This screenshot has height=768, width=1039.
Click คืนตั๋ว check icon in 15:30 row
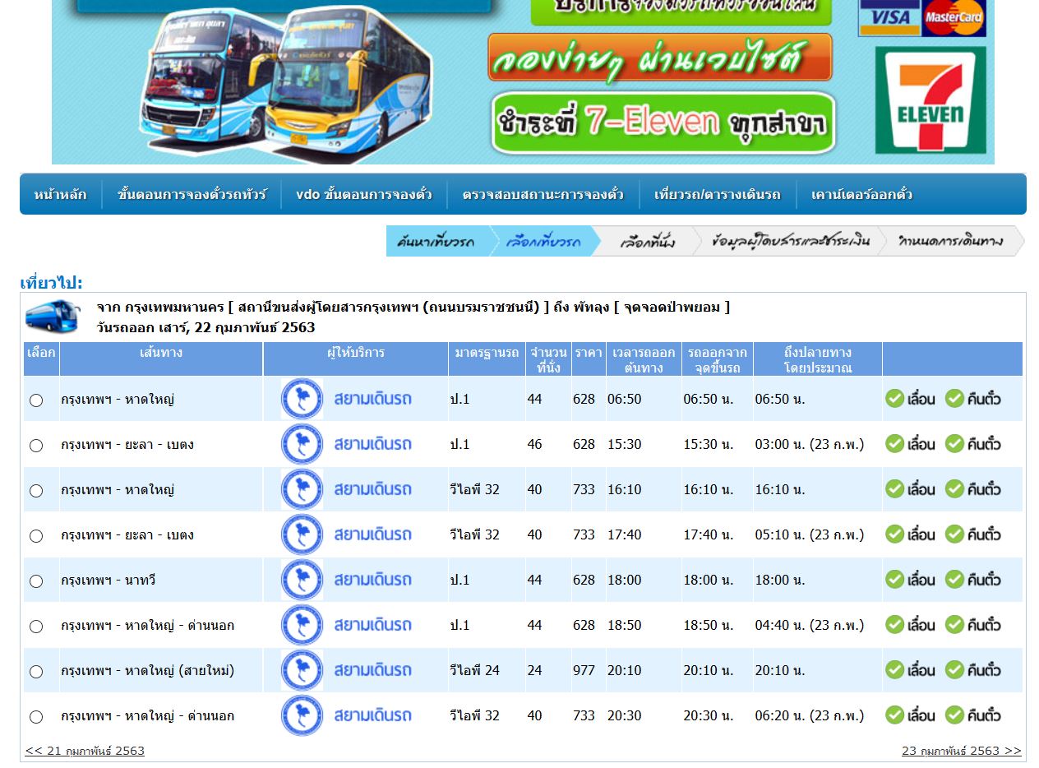coord(954,444)
